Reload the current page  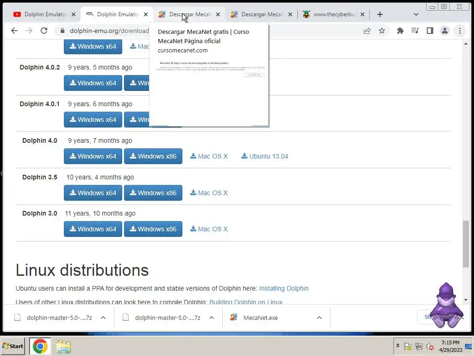point(44,31)
